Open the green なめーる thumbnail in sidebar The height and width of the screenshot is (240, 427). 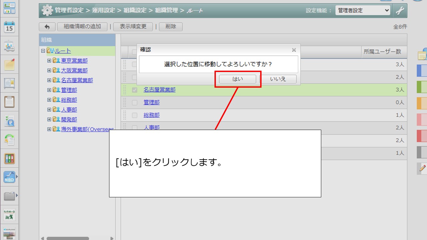[x=9, y=215]
